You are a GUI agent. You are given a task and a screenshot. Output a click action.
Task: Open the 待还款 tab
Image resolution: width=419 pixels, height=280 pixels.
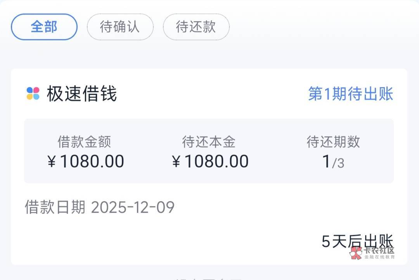pyautogui.click(x=196, y=27)
